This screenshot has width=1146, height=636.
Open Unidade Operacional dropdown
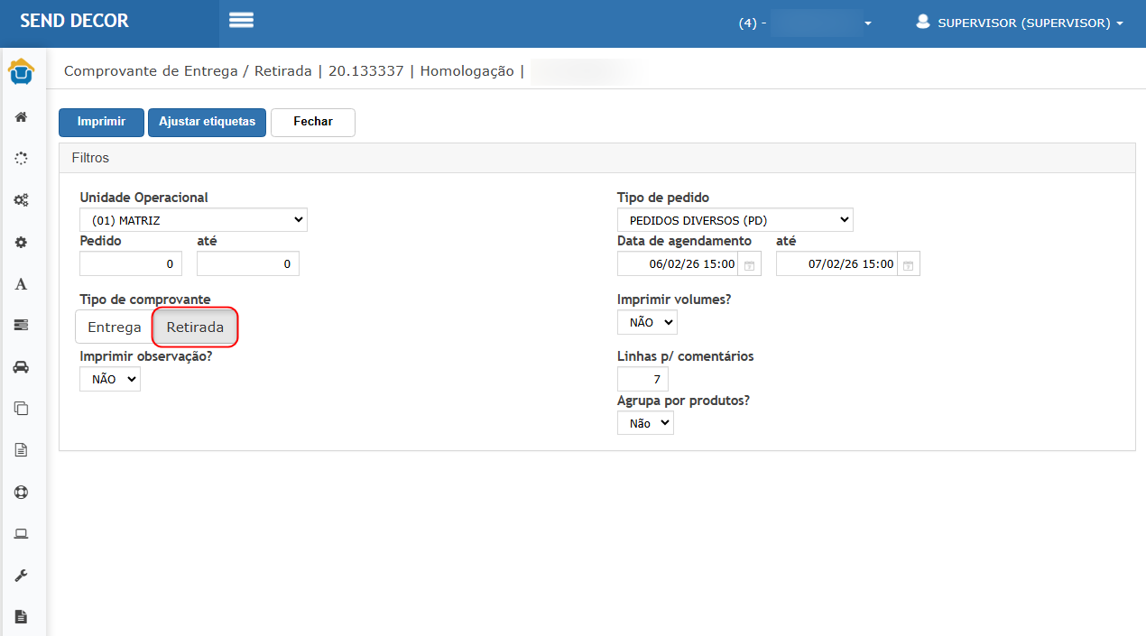point(193,219)
